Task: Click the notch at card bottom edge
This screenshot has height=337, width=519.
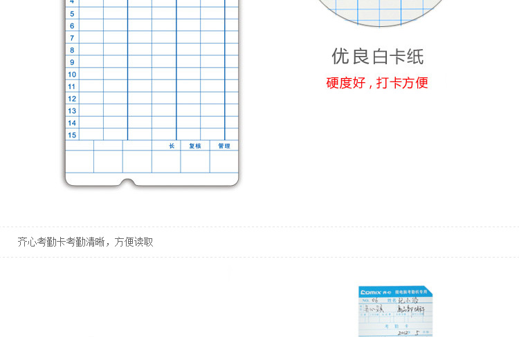Action: coord(127,182)
